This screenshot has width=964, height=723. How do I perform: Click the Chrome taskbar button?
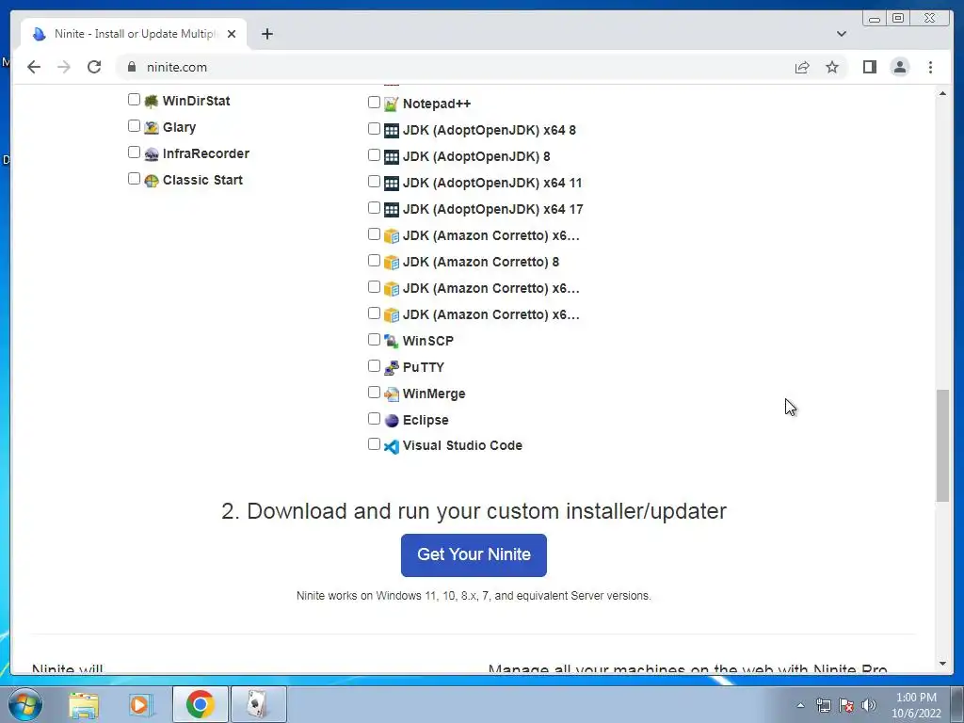click(201, 704)
